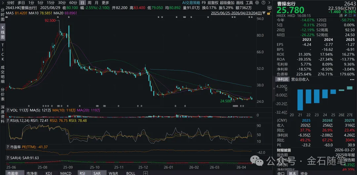The image size is (357, 175).
Task: Expand date range dropdown triangle
Action: (x=264, y=13)
